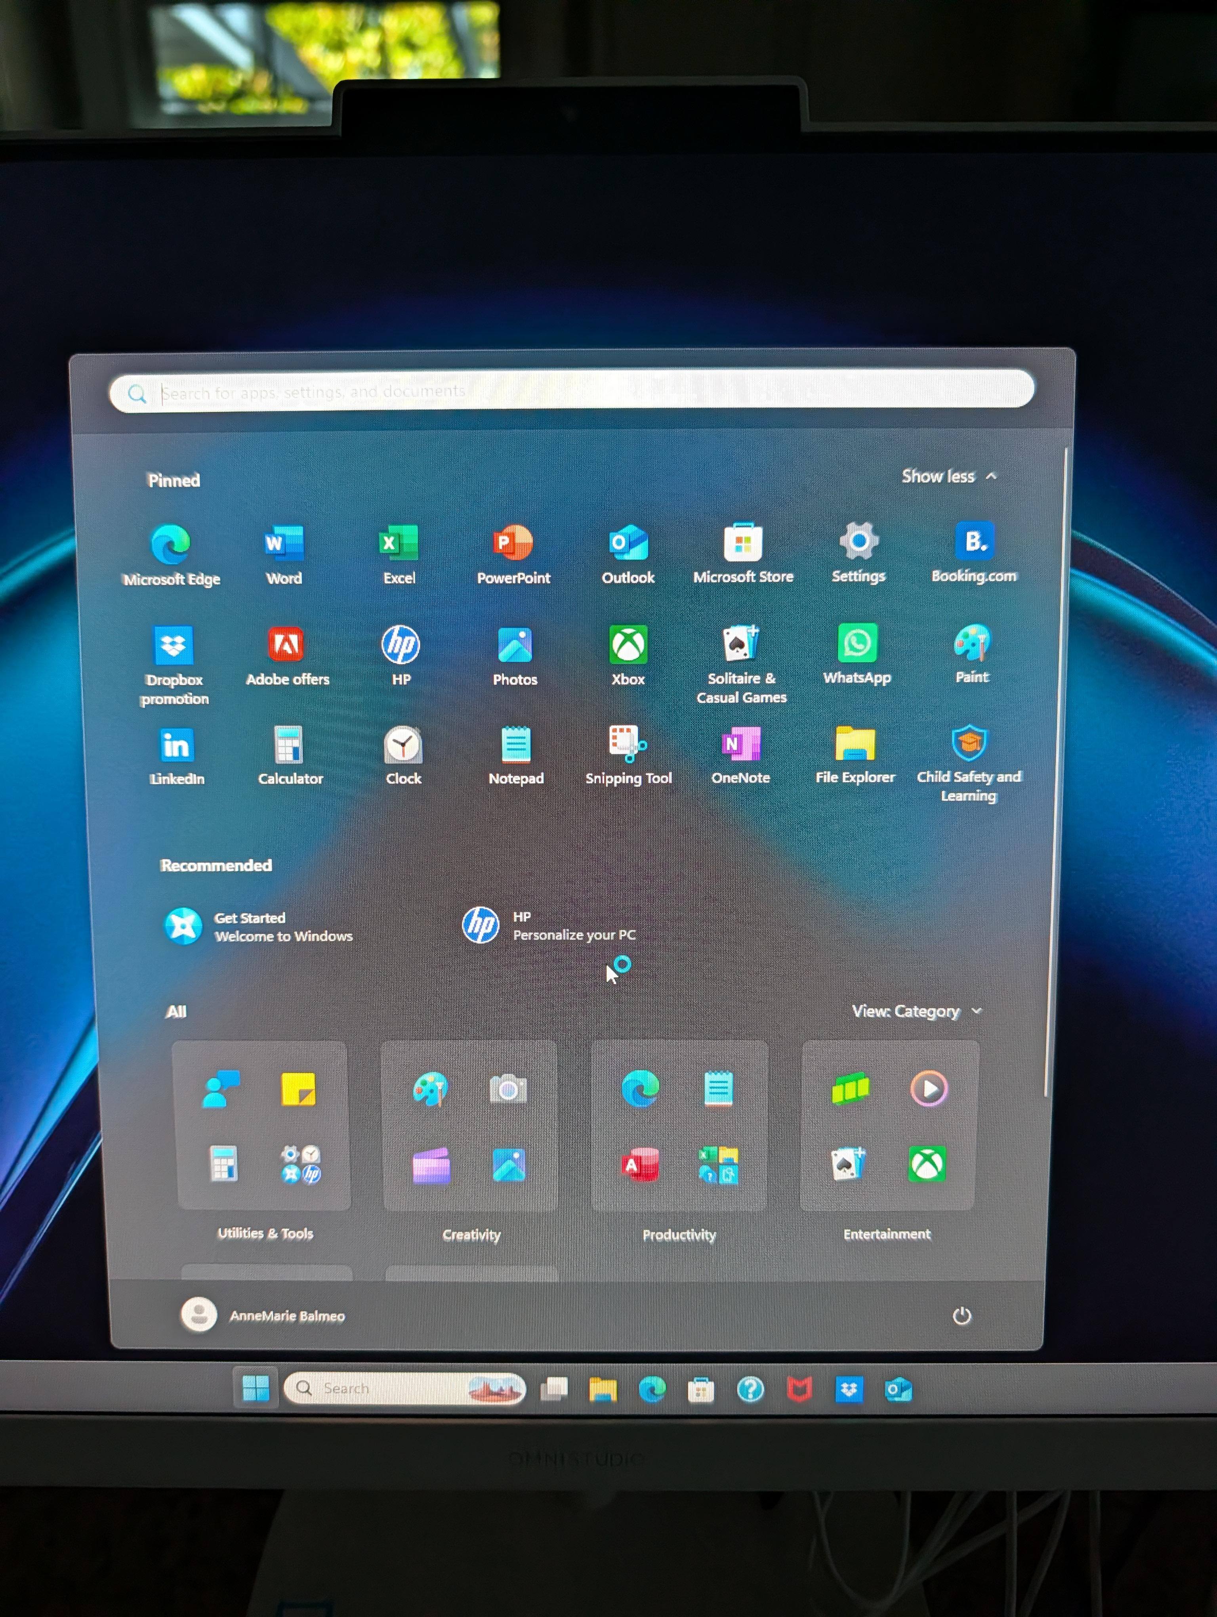Open Camera in the Creativity folder
1217x1617 pixels.
pos(508,1089)
